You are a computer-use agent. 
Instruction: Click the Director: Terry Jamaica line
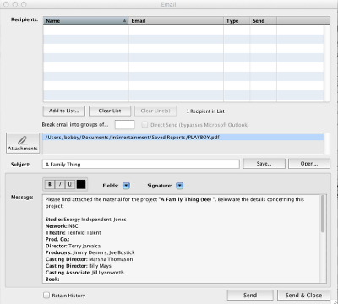click(x=73, y=246)
